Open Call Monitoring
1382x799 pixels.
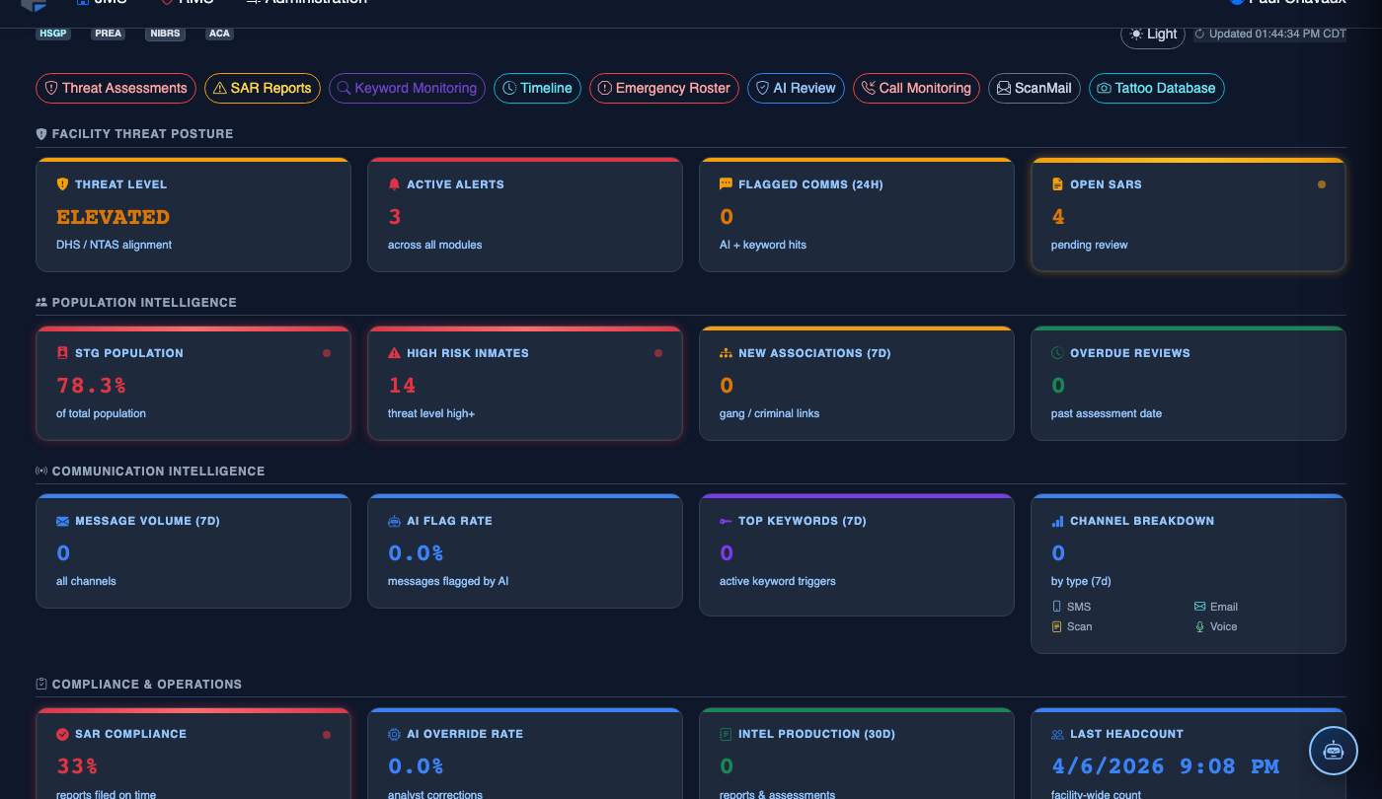pos(916,88)
